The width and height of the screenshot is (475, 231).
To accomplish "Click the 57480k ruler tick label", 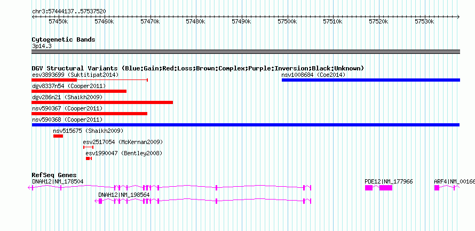I will click(x=196, y=21).
